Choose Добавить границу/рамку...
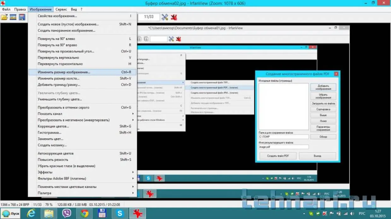 click(83, 85)
